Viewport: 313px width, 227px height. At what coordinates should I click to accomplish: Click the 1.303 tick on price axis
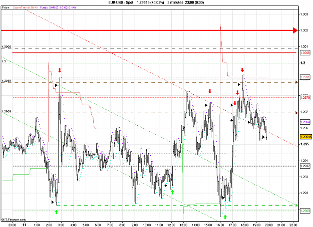click(304, 14)
